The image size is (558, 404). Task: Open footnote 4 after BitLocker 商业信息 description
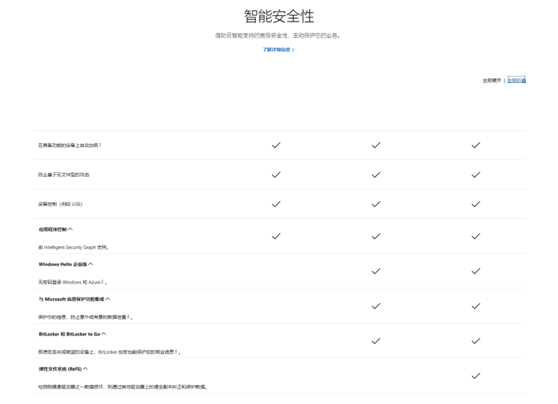pyautogui.click(x=176, y=351)
